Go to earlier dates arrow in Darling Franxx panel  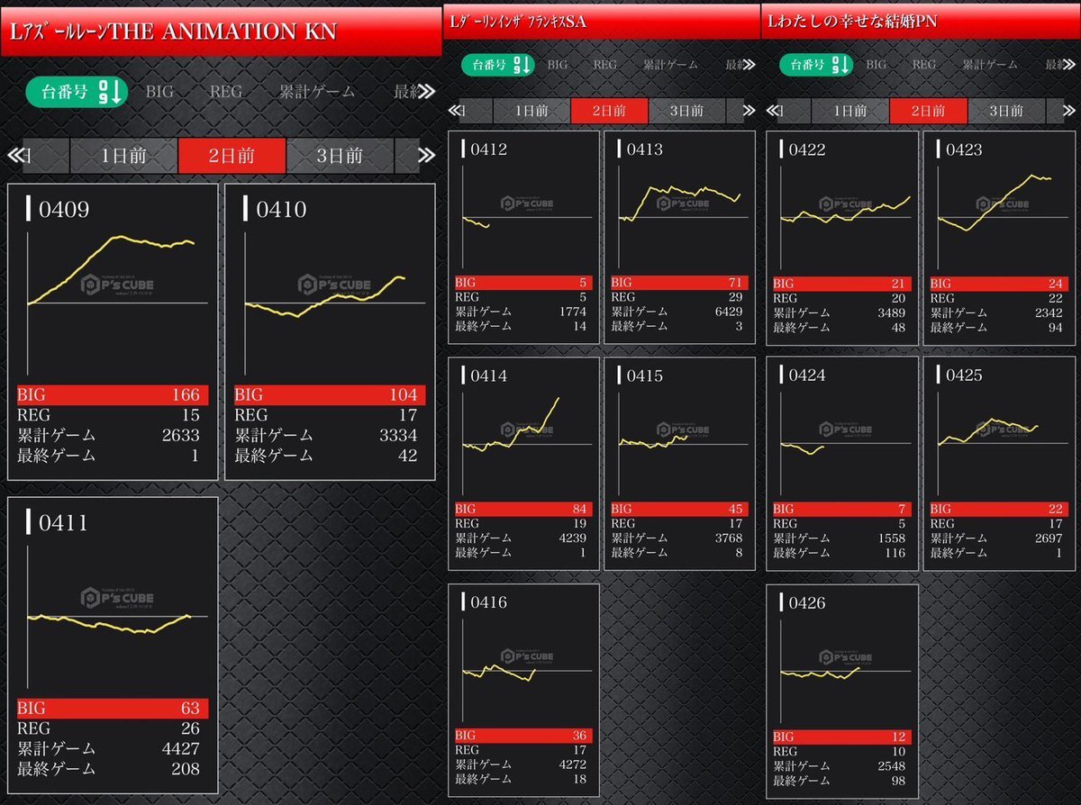pos(456,111)
